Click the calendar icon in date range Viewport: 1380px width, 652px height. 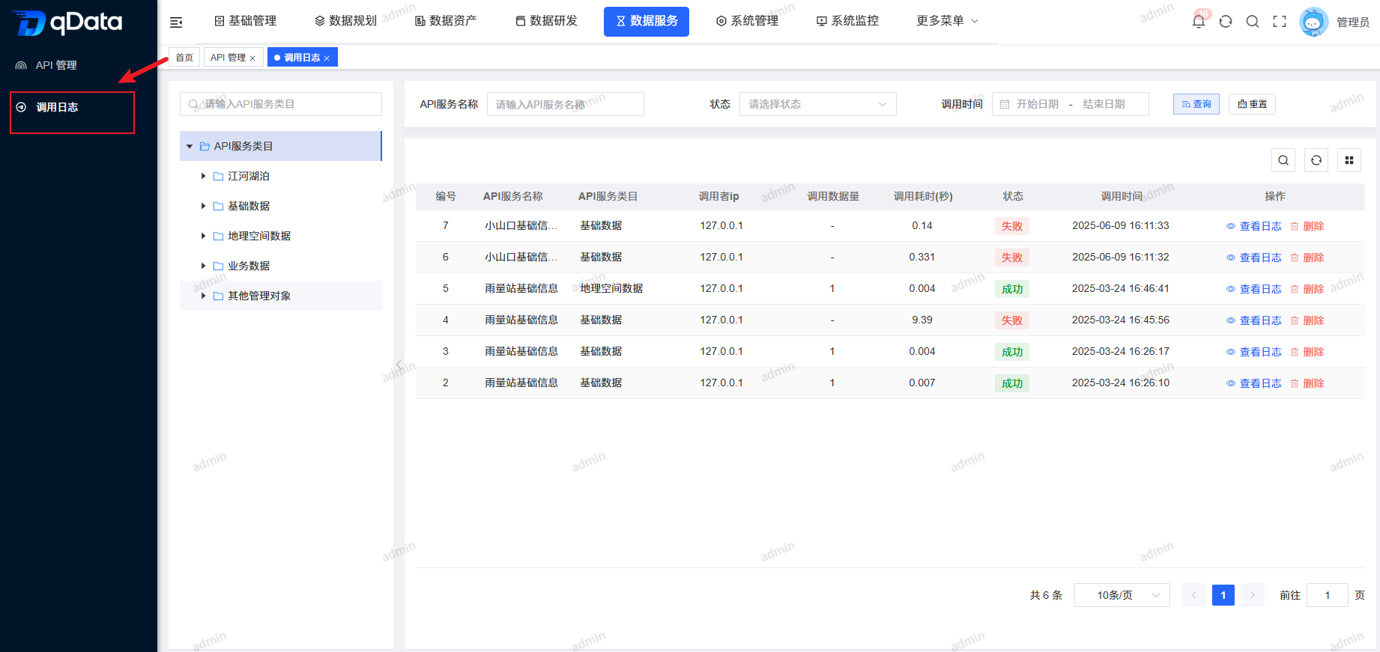(x=1005, y=104)
